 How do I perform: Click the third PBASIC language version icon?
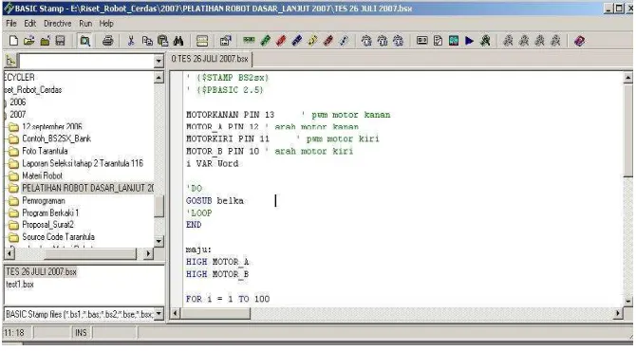pyautogui.click(x=399, y=41)
